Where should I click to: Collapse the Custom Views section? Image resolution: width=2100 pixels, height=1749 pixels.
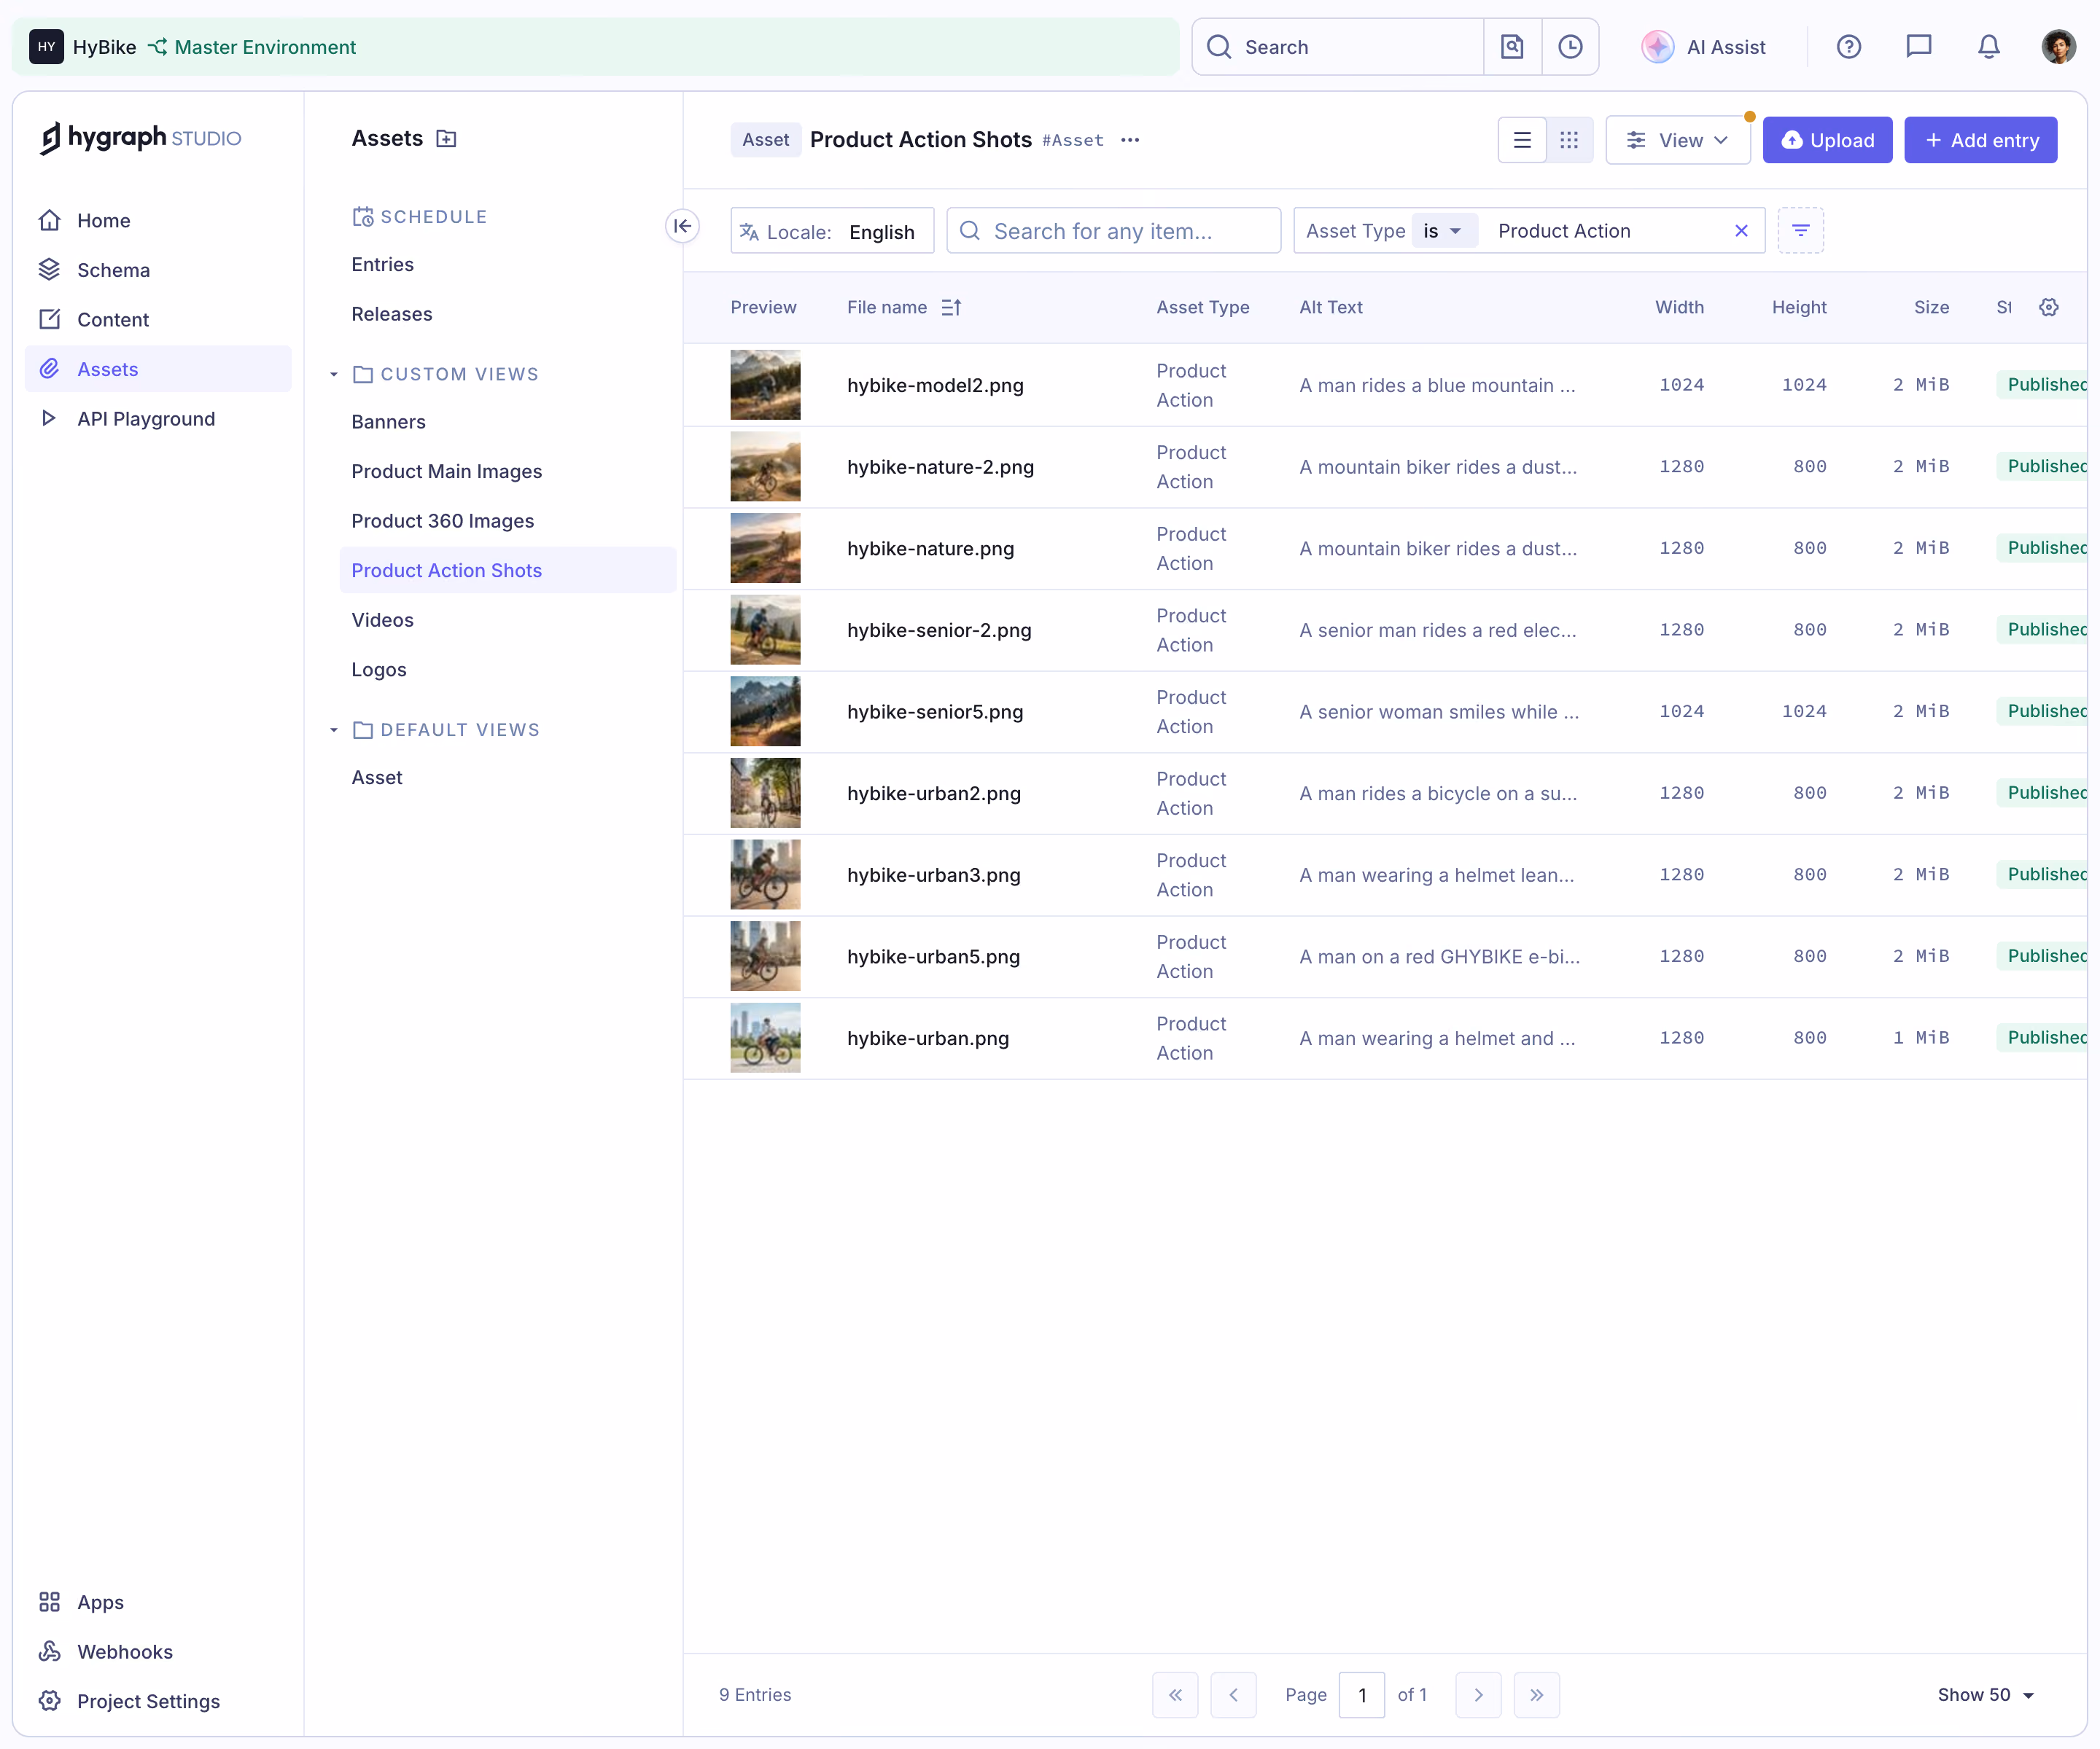point(334,375)
